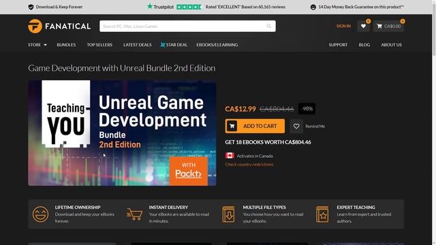The width and height of the screenshot is (436, 245).
Task: Click the Multiple File Types download icon
Action: (x=228, y=214)
